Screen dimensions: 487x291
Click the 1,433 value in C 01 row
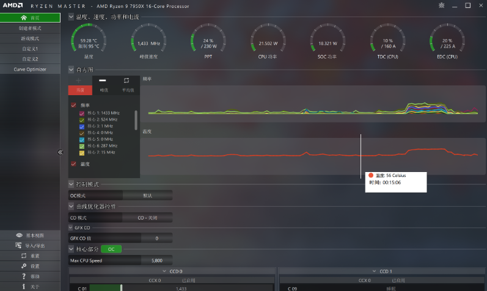click(181, 289)
